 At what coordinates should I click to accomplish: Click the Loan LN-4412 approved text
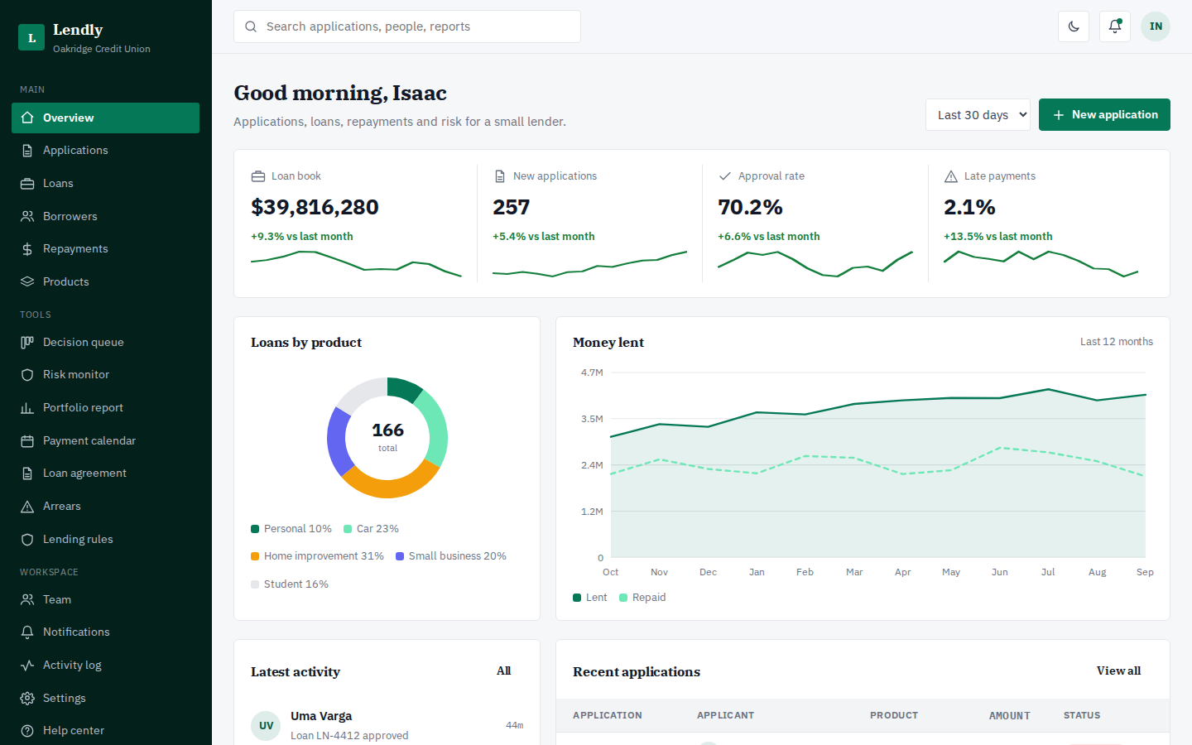[349, 735]
